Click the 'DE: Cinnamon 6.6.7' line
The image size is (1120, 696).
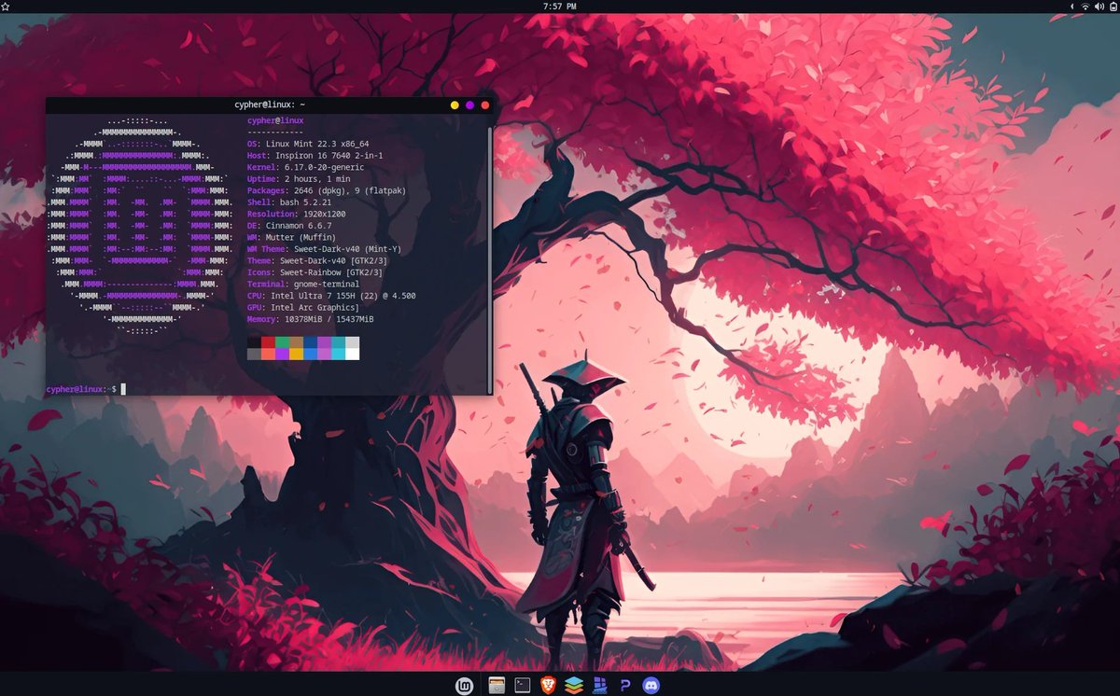[x=289, y=225]
